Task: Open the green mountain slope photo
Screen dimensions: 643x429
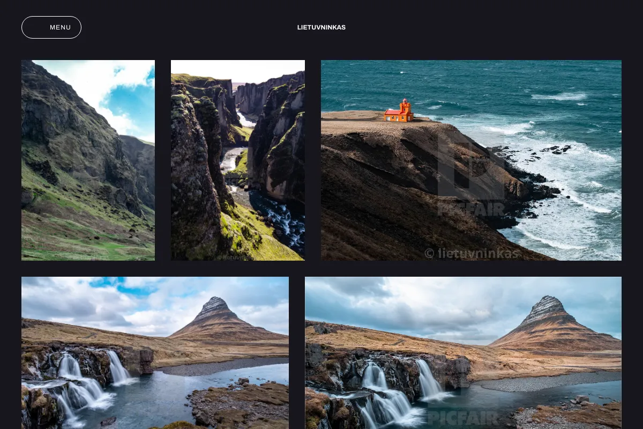Action: [x=88, y=160]
